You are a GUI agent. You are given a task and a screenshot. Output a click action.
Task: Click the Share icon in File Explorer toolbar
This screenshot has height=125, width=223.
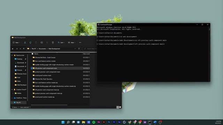[47, 42]
